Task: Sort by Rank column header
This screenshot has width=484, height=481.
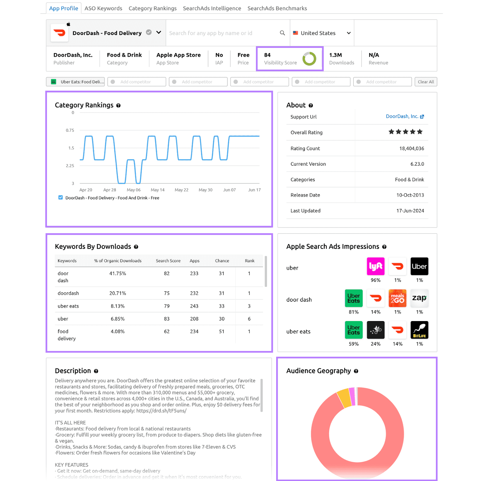Action: point(250,261)
